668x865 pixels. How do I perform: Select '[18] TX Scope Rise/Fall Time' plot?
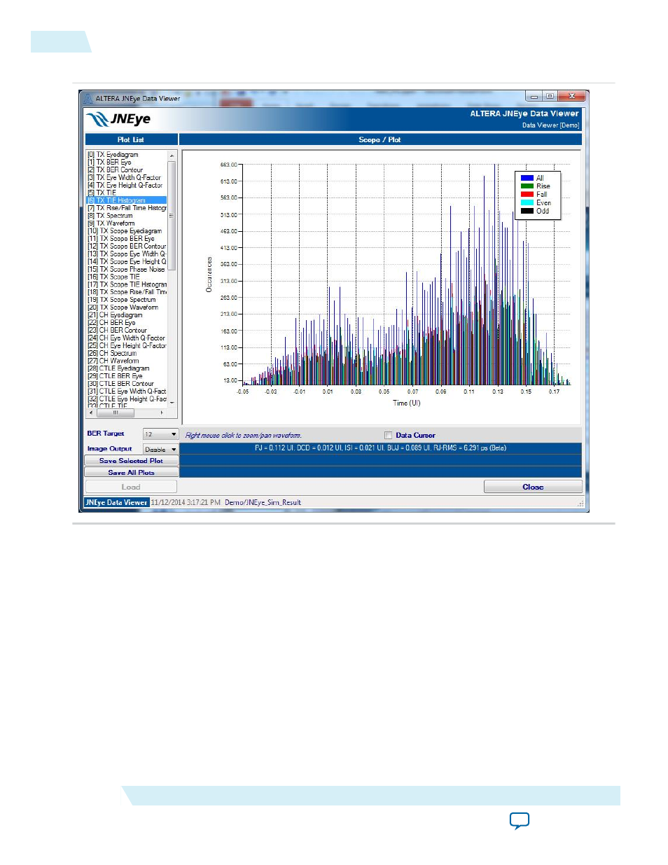pos(127,292)
